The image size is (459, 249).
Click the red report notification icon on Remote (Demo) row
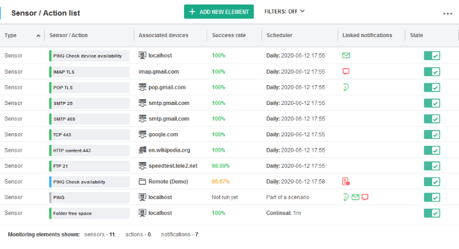coord(346,182)
